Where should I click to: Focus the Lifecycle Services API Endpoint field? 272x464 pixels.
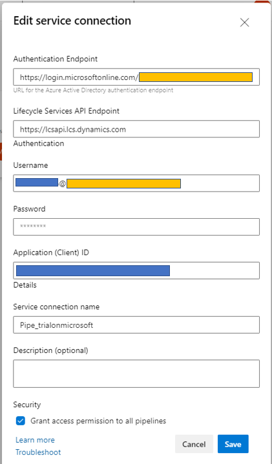[x=136, y=129]
